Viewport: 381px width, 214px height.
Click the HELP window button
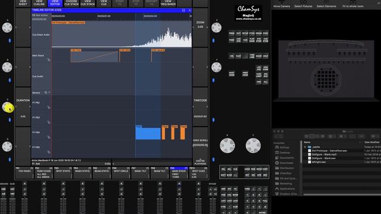[x=266, y=56]
